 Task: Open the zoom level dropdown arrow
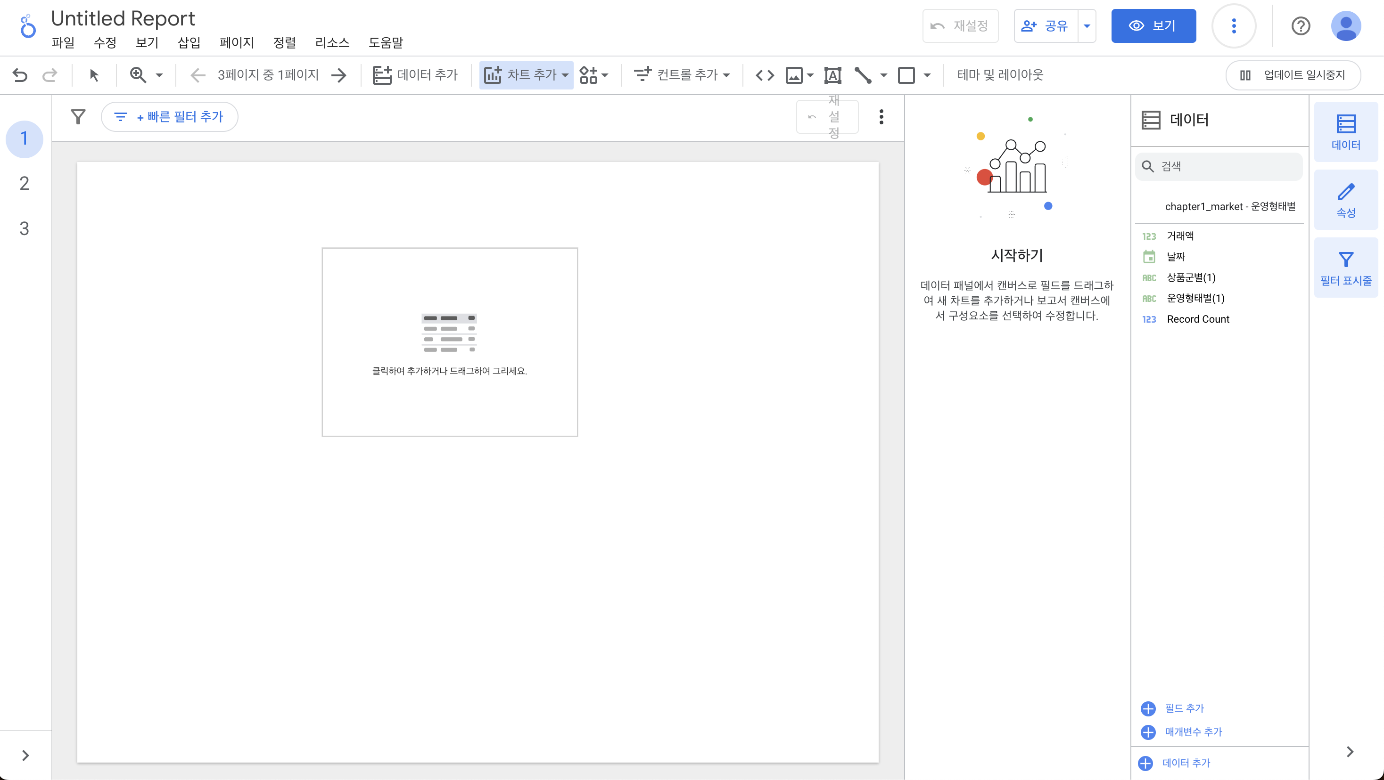coord(159,75)
